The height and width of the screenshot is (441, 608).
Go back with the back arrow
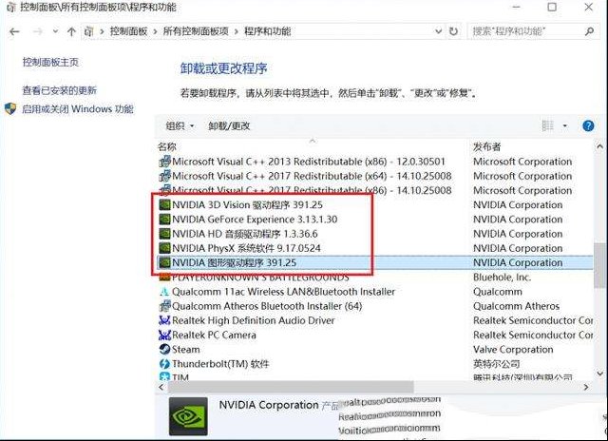pyautogui.click(x=14, y=31)
